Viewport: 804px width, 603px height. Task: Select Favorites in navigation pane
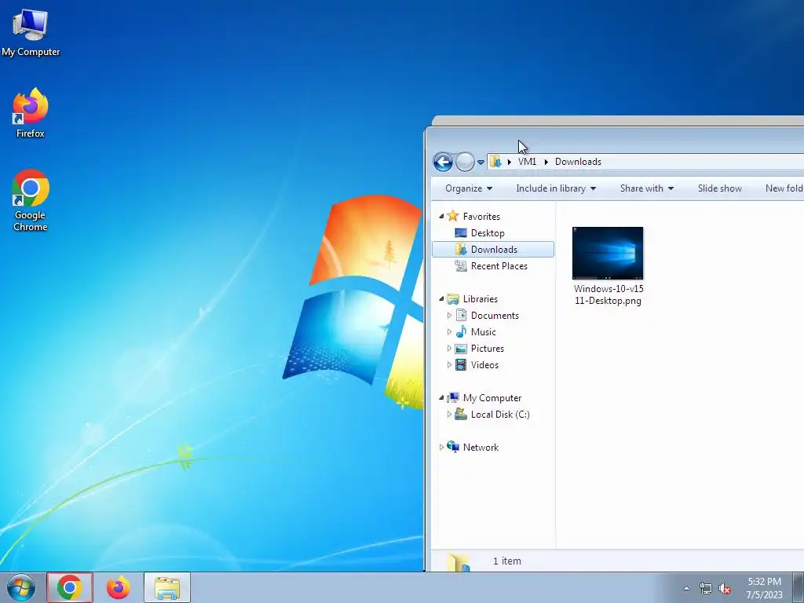[x=481, y=217]
